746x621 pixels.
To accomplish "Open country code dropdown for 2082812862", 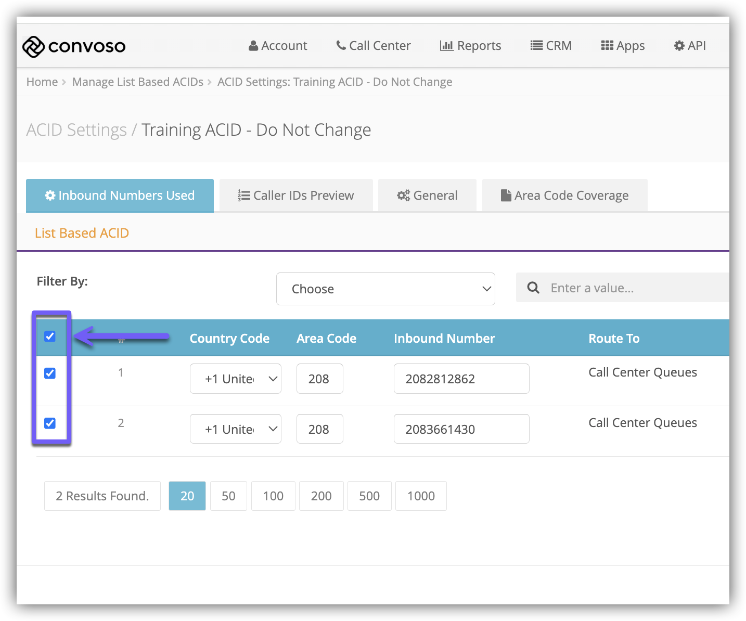I will click(236, 379).
